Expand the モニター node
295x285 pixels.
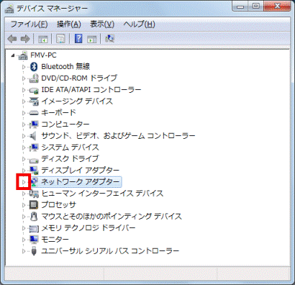pos(24,240)
